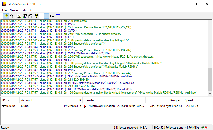Click log line MDTM R2016a_win64.iso
This screenshot has width=213, height=130.
67,83
